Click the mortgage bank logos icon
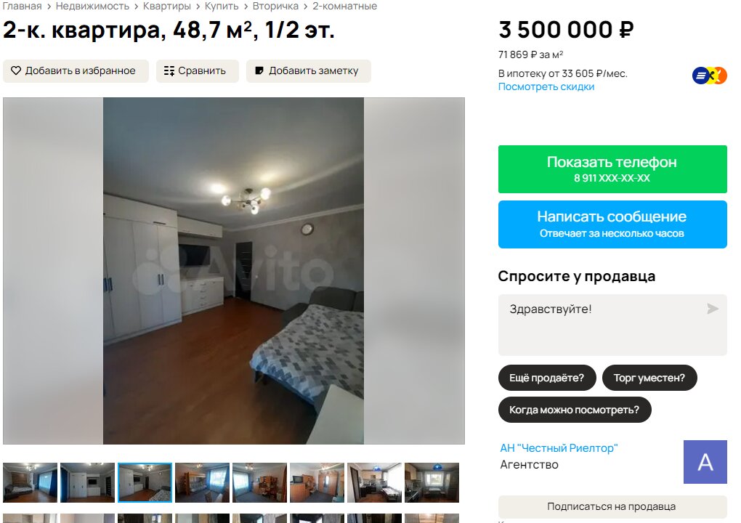The height and width of the screenshot is (523, 741). click(x=709, y=76)
